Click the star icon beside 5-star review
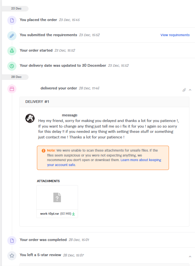Viewport: 195px width, 266px height. (x=12, y=255)
